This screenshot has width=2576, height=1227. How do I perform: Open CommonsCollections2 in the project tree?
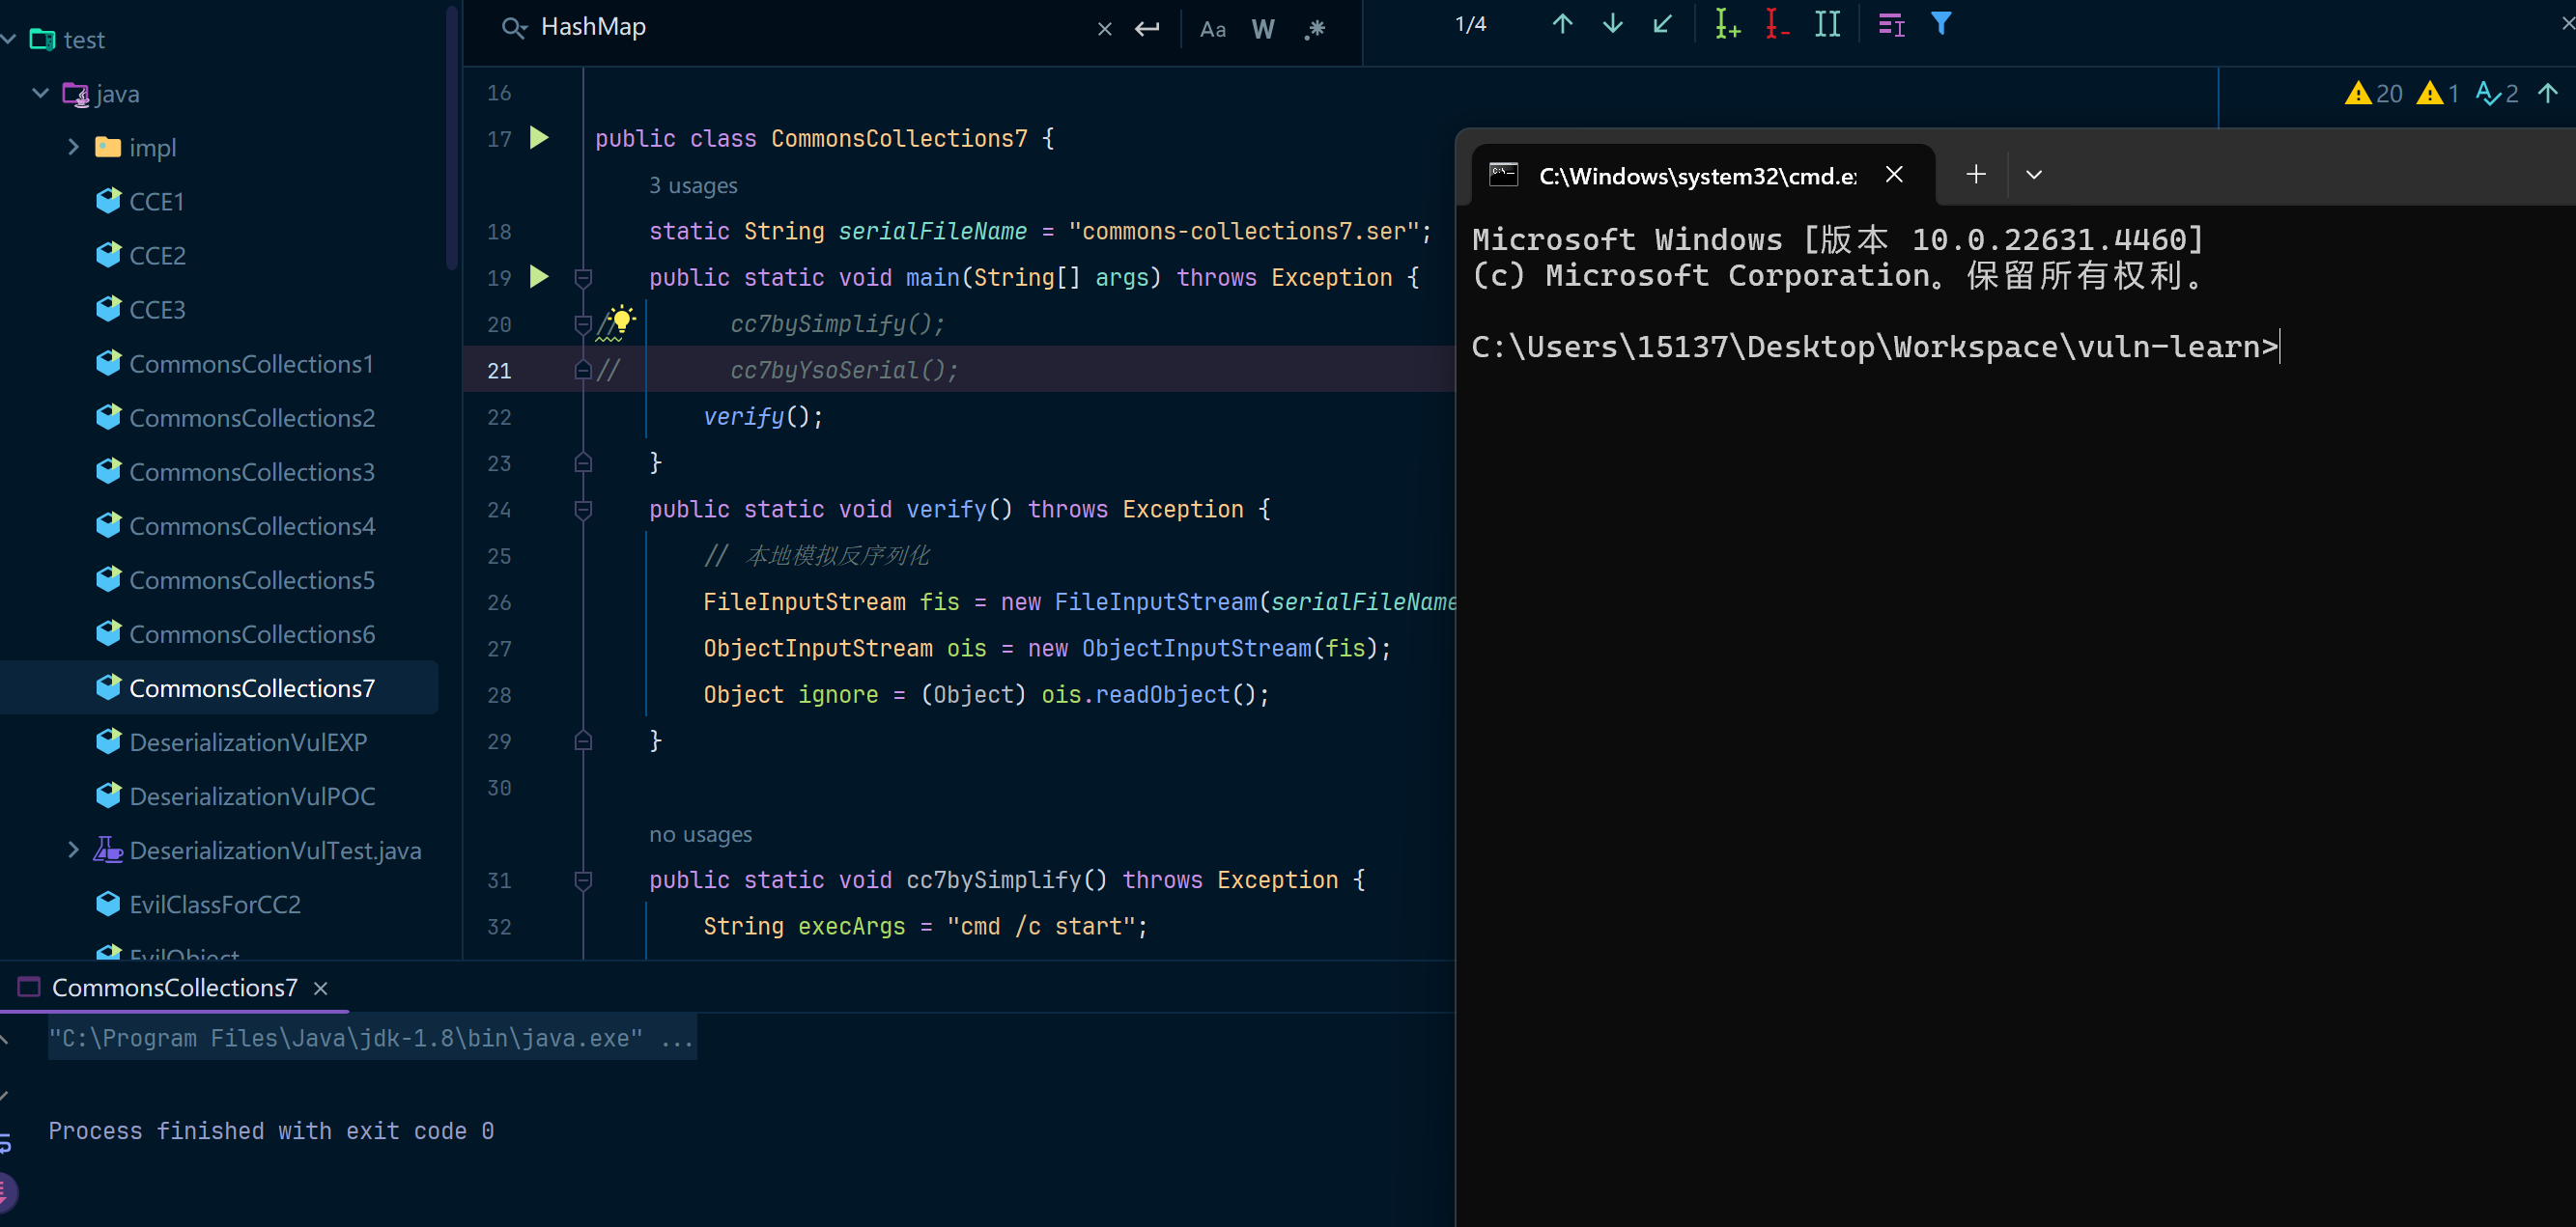click(x=252, y=418)
